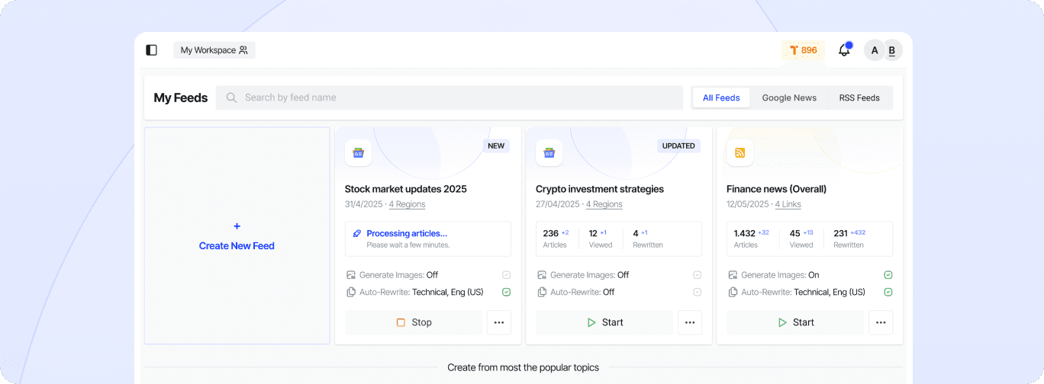
Task: Start the Finance news feed
Action: [795, 322]
